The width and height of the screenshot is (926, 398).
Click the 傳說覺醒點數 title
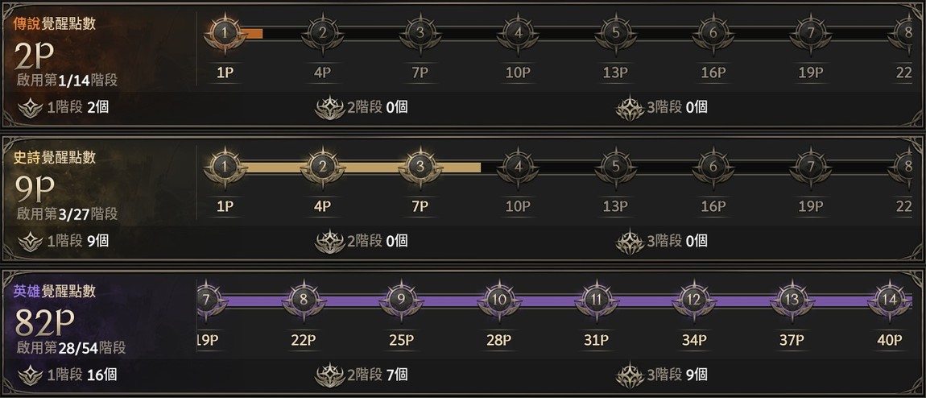[55, 23]
